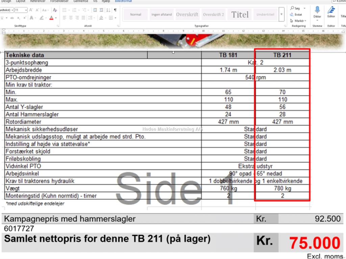Toggle paragraph marks display
The height and width of the screenshot is (259, 346).
pos(115,10)
